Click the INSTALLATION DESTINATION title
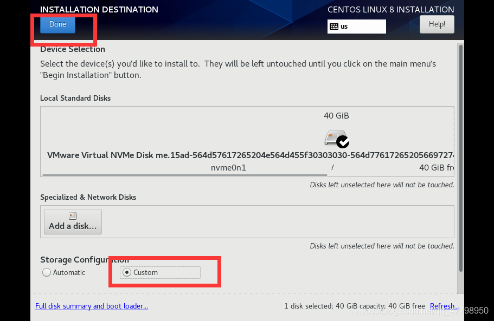This screenshot has height=321, width=494. tap(99, 9)
